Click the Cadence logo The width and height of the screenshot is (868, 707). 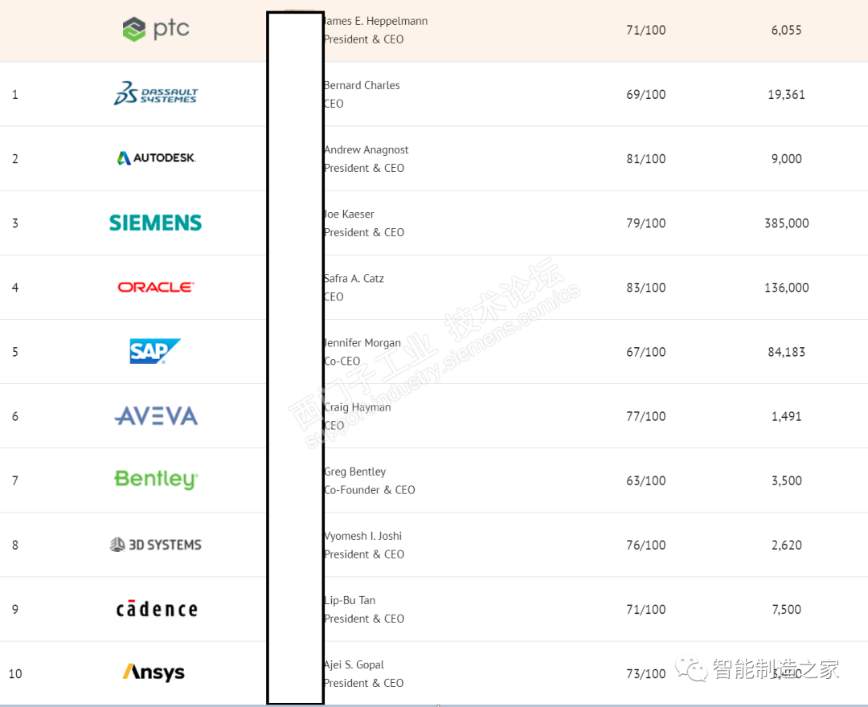pos(156,609)
